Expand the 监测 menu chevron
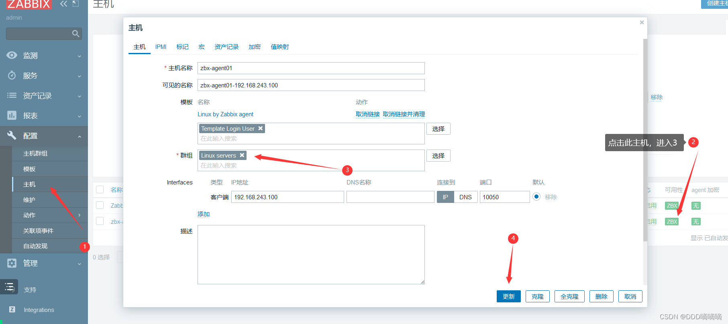This screenshot has height=324, width=728. pos(80,56)
